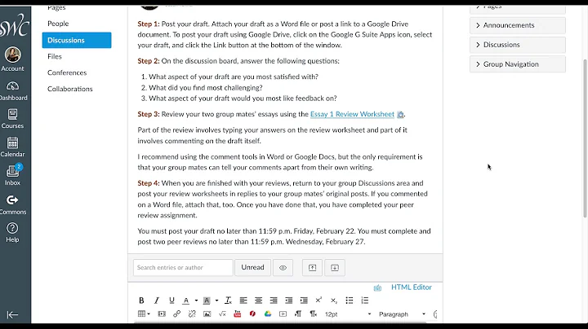Insert a YouTube video
The width and height of the screenshot is (588, 329).
tap(238, 314)
